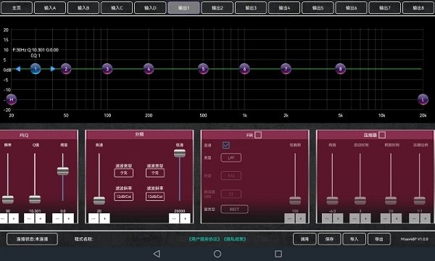
Task: Open the high-pass 12dB/Oct slope dropdown
Action: pyautogui.click(x=123, y=196)
